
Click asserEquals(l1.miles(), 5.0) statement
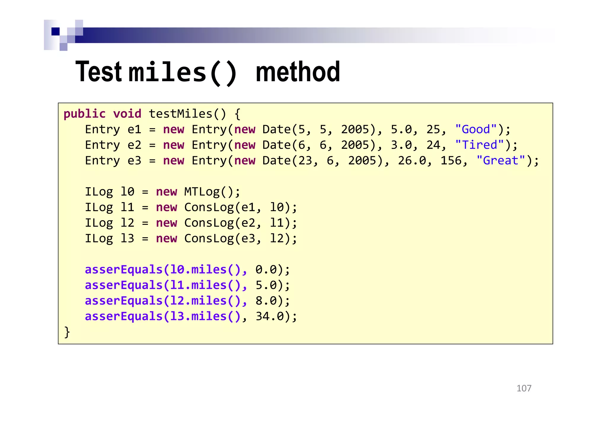(187, 285)
